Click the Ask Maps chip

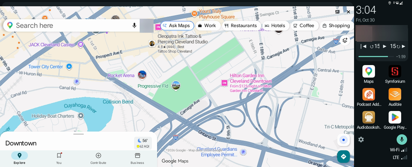coord(177,26)
